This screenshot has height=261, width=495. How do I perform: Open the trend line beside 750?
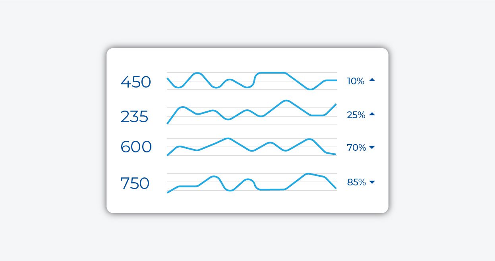[x=252, y=183]
